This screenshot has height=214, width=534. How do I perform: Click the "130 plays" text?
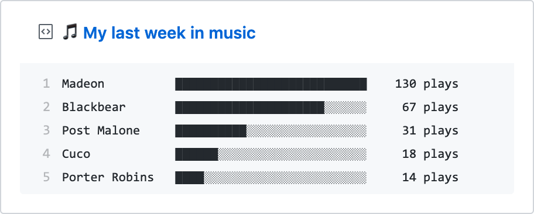[427, 84]
